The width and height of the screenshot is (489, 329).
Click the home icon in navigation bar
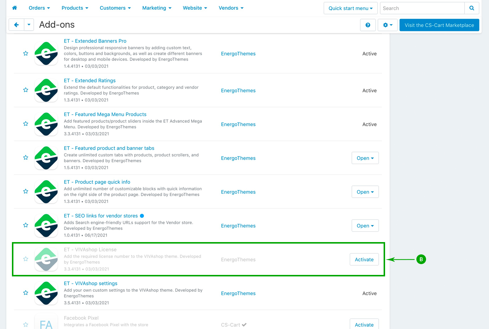click(x=15, y=8)
